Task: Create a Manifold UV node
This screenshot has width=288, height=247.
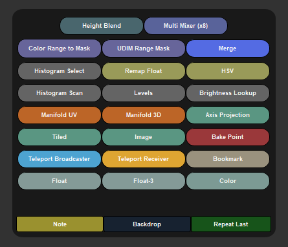Action: click(x=60, y=115)
